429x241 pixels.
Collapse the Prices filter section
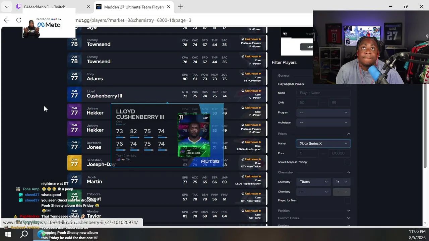coord(349,134)
